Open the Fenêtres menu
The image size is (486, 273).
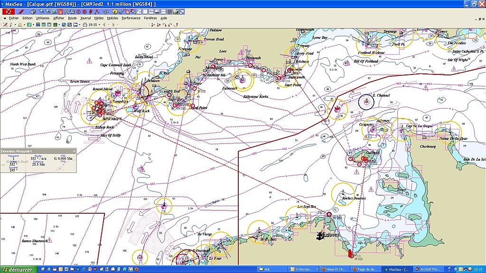[150, 18]
